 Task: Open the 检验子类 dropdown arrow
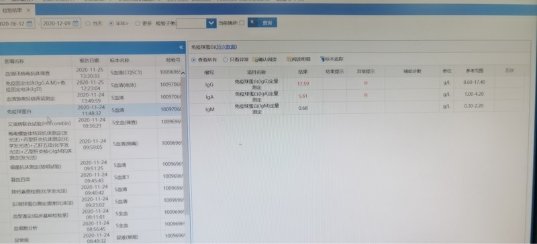tap(211, 23)
